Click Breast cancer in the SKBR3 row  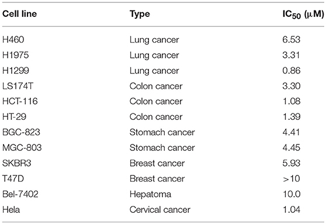(x=157, y=163)
